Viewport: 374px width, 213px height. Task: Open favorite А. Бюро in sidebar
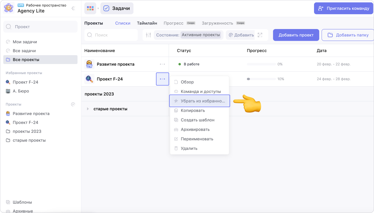coord(40,91)
